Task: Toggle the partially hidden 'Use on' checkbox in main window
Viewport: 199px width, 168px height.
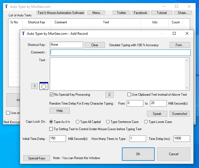Action: [x=8, y=113]
